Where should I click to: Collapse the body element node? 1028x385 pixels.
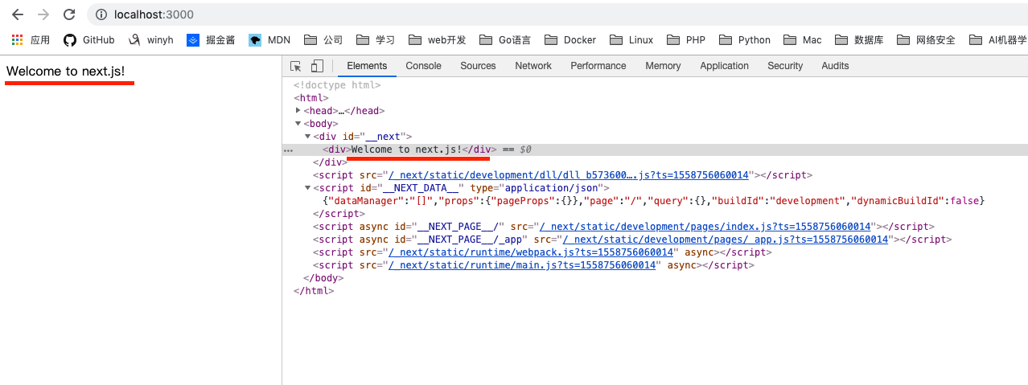(298, 123)
